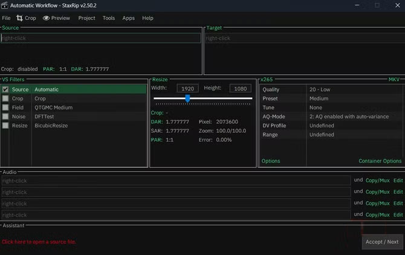Screen dimensions: 405x255
Task: Enable the Resize filter checkbox
Action: 5,126
